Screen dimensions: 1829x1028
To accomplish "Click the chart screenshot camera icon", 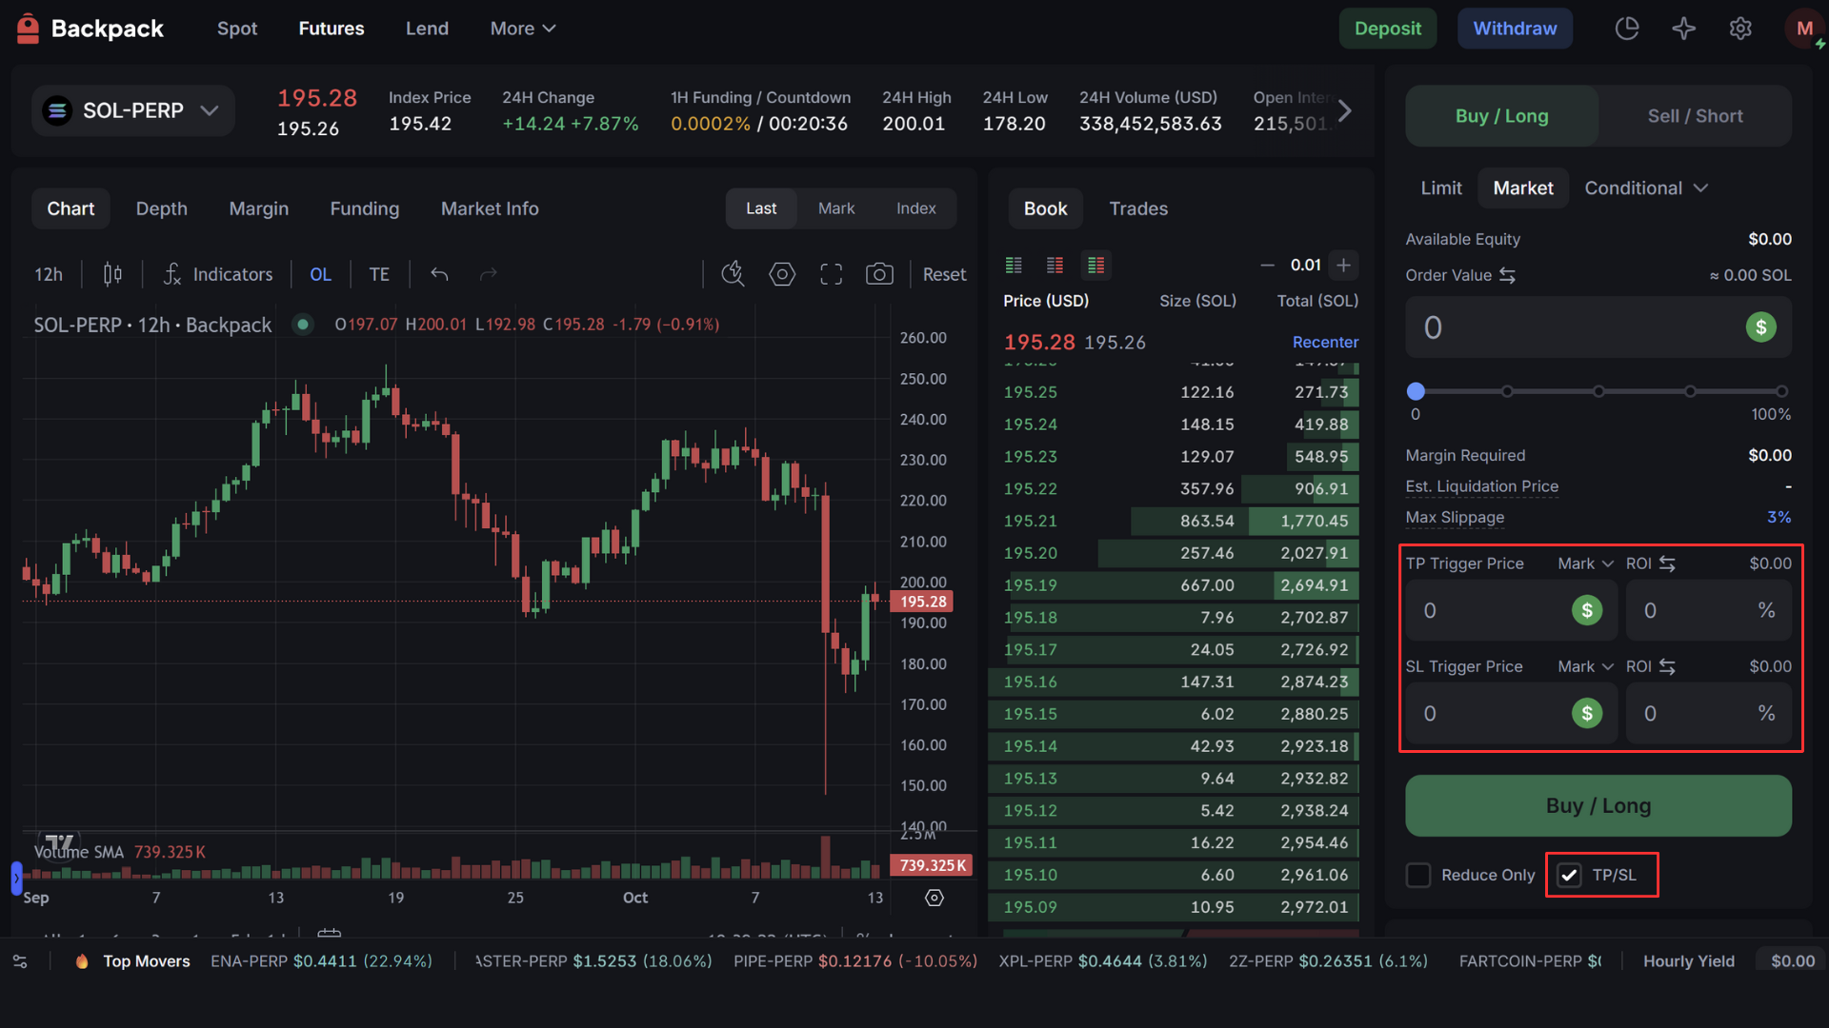I will coord(878,274).
